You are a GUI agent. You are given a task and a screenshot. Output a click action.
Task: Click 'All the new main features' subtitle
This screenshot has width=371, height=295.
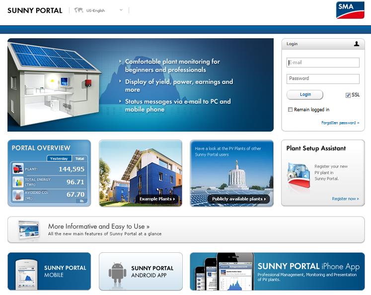pos(105,234)
